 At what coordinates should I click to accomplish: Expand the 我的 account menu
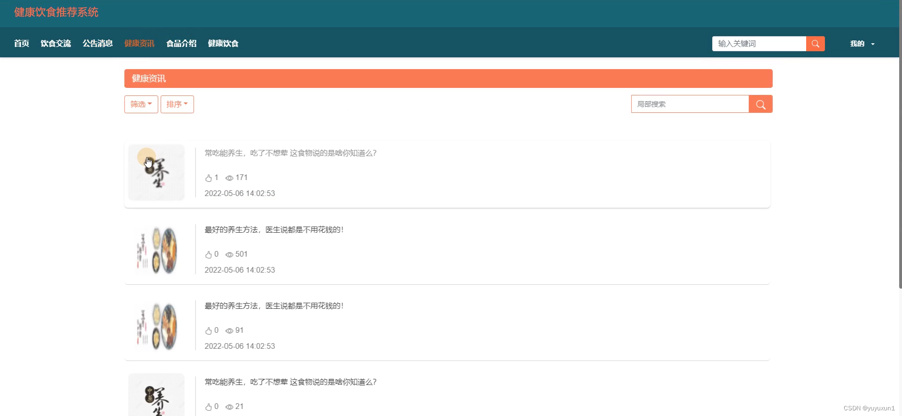(x=862, y=44)
